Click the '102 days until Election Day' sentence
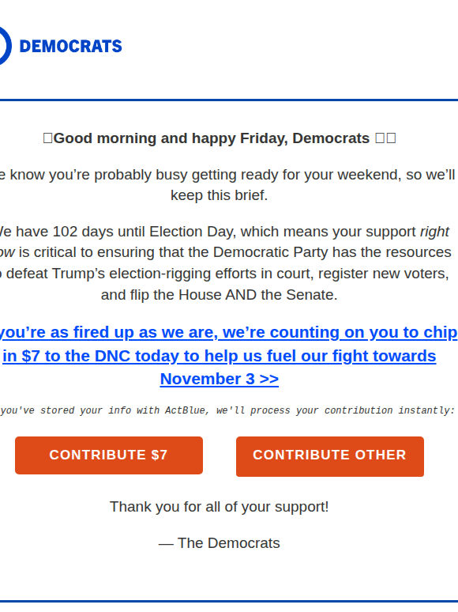Viewport: 458px width, 612px height. coord(224,232)
